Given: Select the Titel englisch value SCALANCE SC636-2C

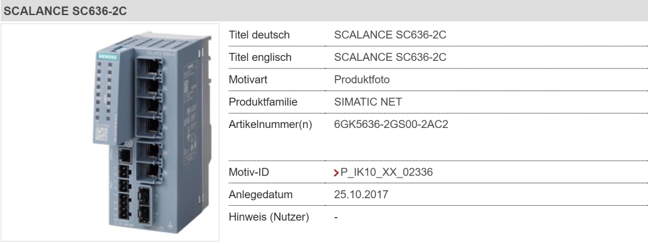Looking at the screenshot, I should pyautogui.click(x=390, y=57).
